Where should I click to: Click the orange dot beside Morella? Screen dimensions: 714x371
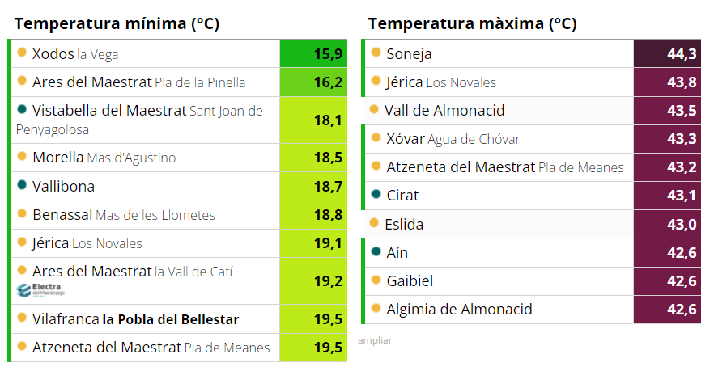tap(22, 156)
